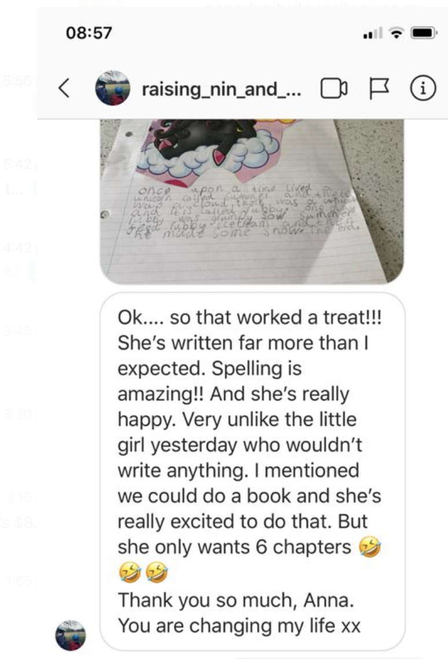Open the handwritten unicorn story photo
This screenshot has height=659, width=448.
(252, 202)
